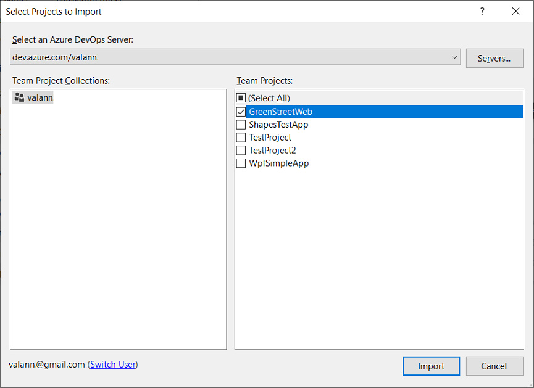Viewport: 534px width, 388px height.
Task: Select the GreenStreetWeb project row
Action: pos(385,112)
